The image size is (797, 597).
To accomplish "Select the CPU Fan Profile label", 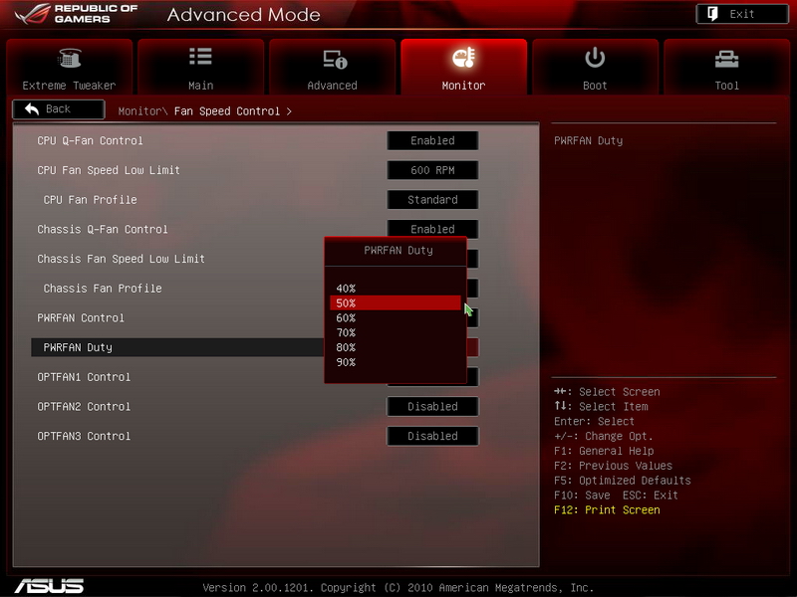I will point(90,200).
